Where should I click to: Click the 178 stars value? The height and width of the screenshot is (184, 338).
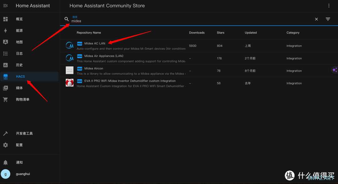pyautogui.click(x=219, y=58)
